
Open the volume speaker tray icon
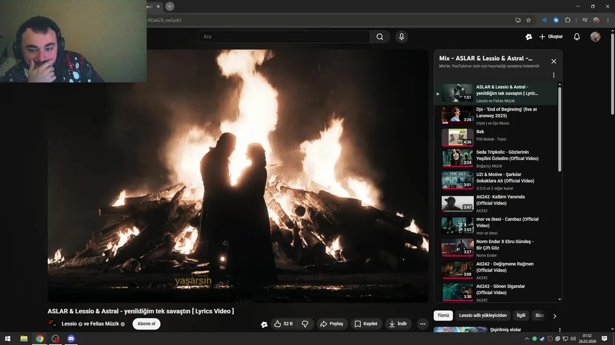[x=573, y=339]
